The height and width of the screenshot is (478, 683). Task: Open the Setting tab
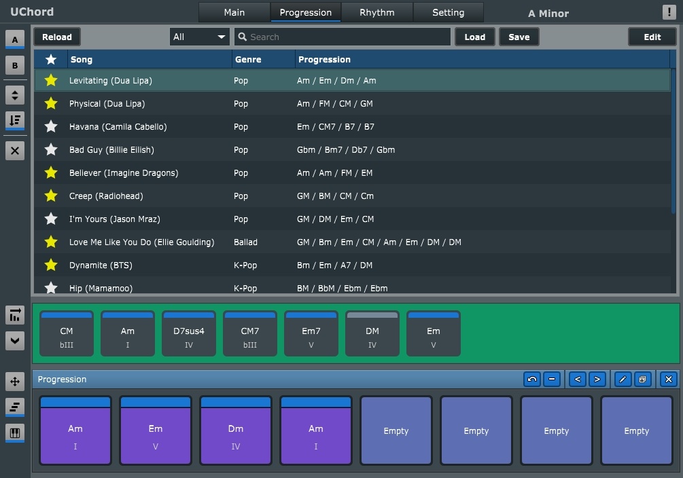click(x=449, y=12)
